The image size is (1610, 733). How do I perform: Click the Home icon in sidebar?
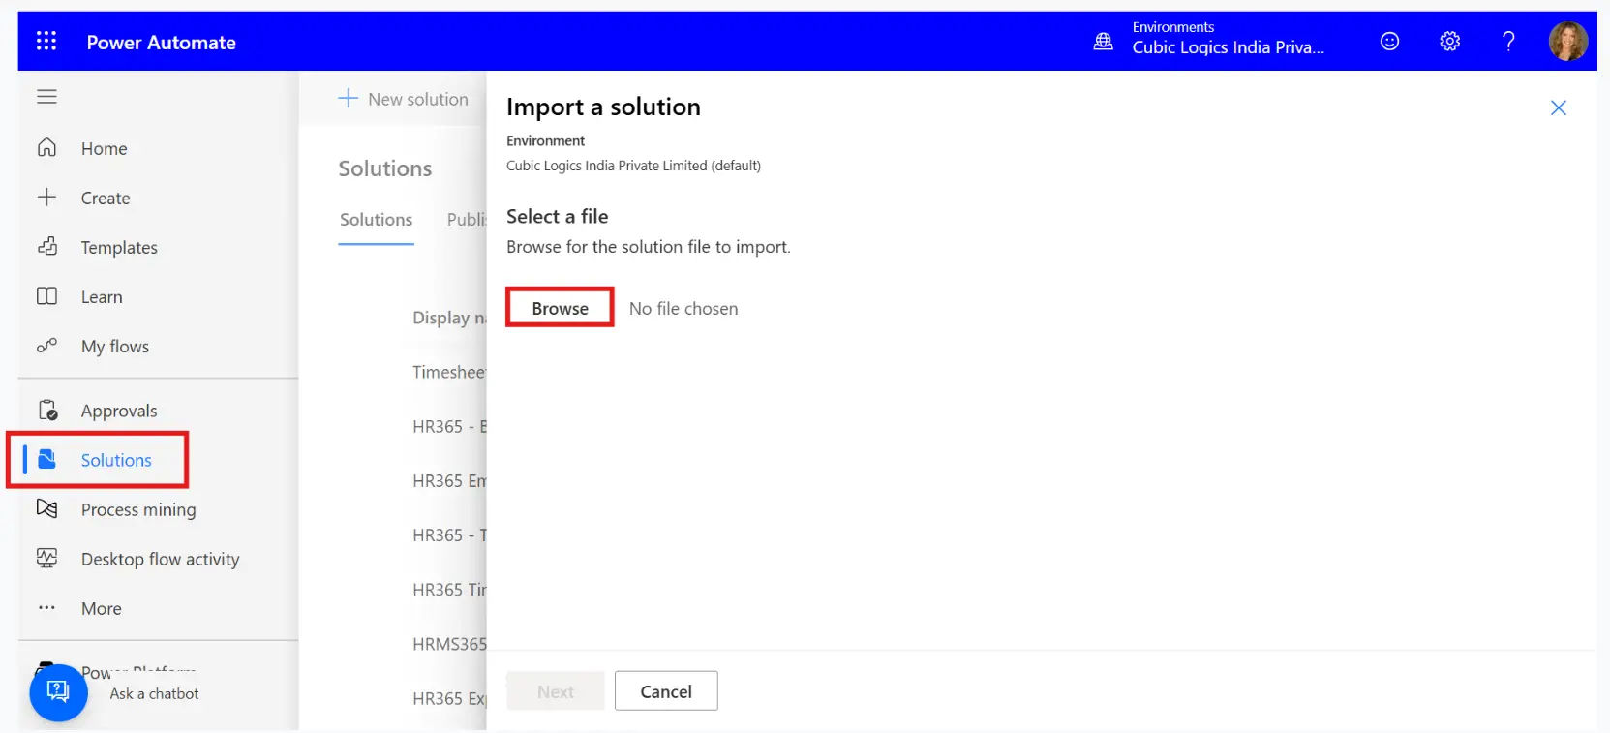[x=46, y=148]
